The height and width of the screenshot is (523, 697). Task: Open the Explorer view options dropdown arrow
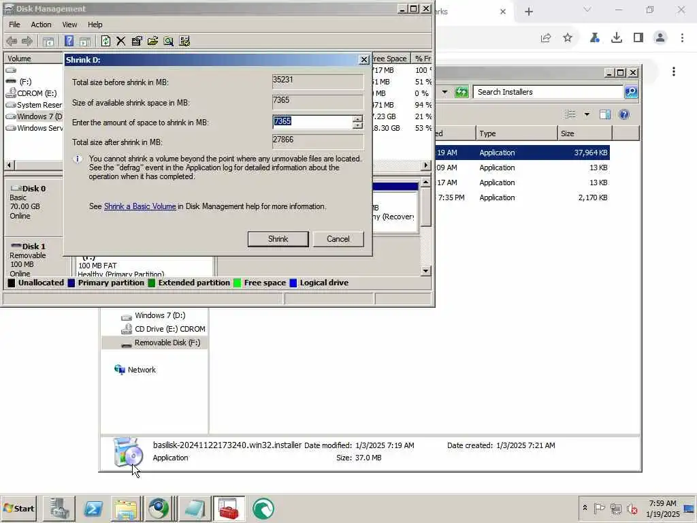point(587,114)
